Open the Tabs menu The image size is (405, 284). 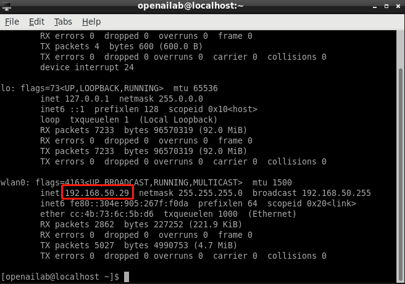pyautogui.click(x=63, y=22)
